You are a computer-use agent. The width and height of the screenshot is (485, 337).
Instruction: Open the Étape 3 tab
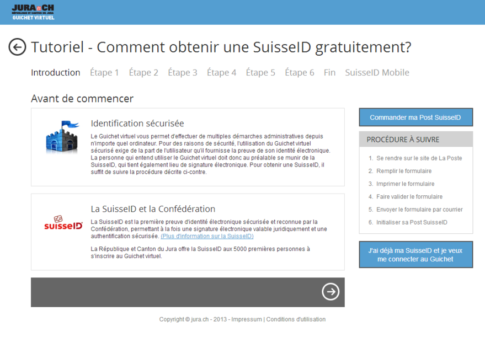pyautogui.click(x=182, y=72)
